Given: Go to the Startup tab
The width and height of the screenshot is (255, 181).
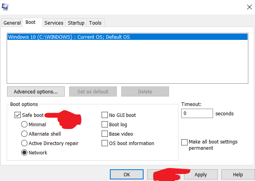Looking at the screenshot, I should tap(76, 23).
